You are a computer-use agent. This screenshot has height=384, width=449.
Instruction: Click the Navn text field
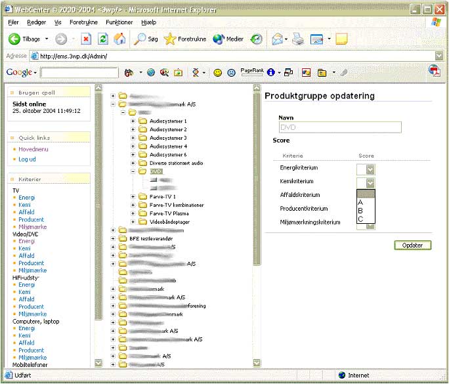(340, 127)
